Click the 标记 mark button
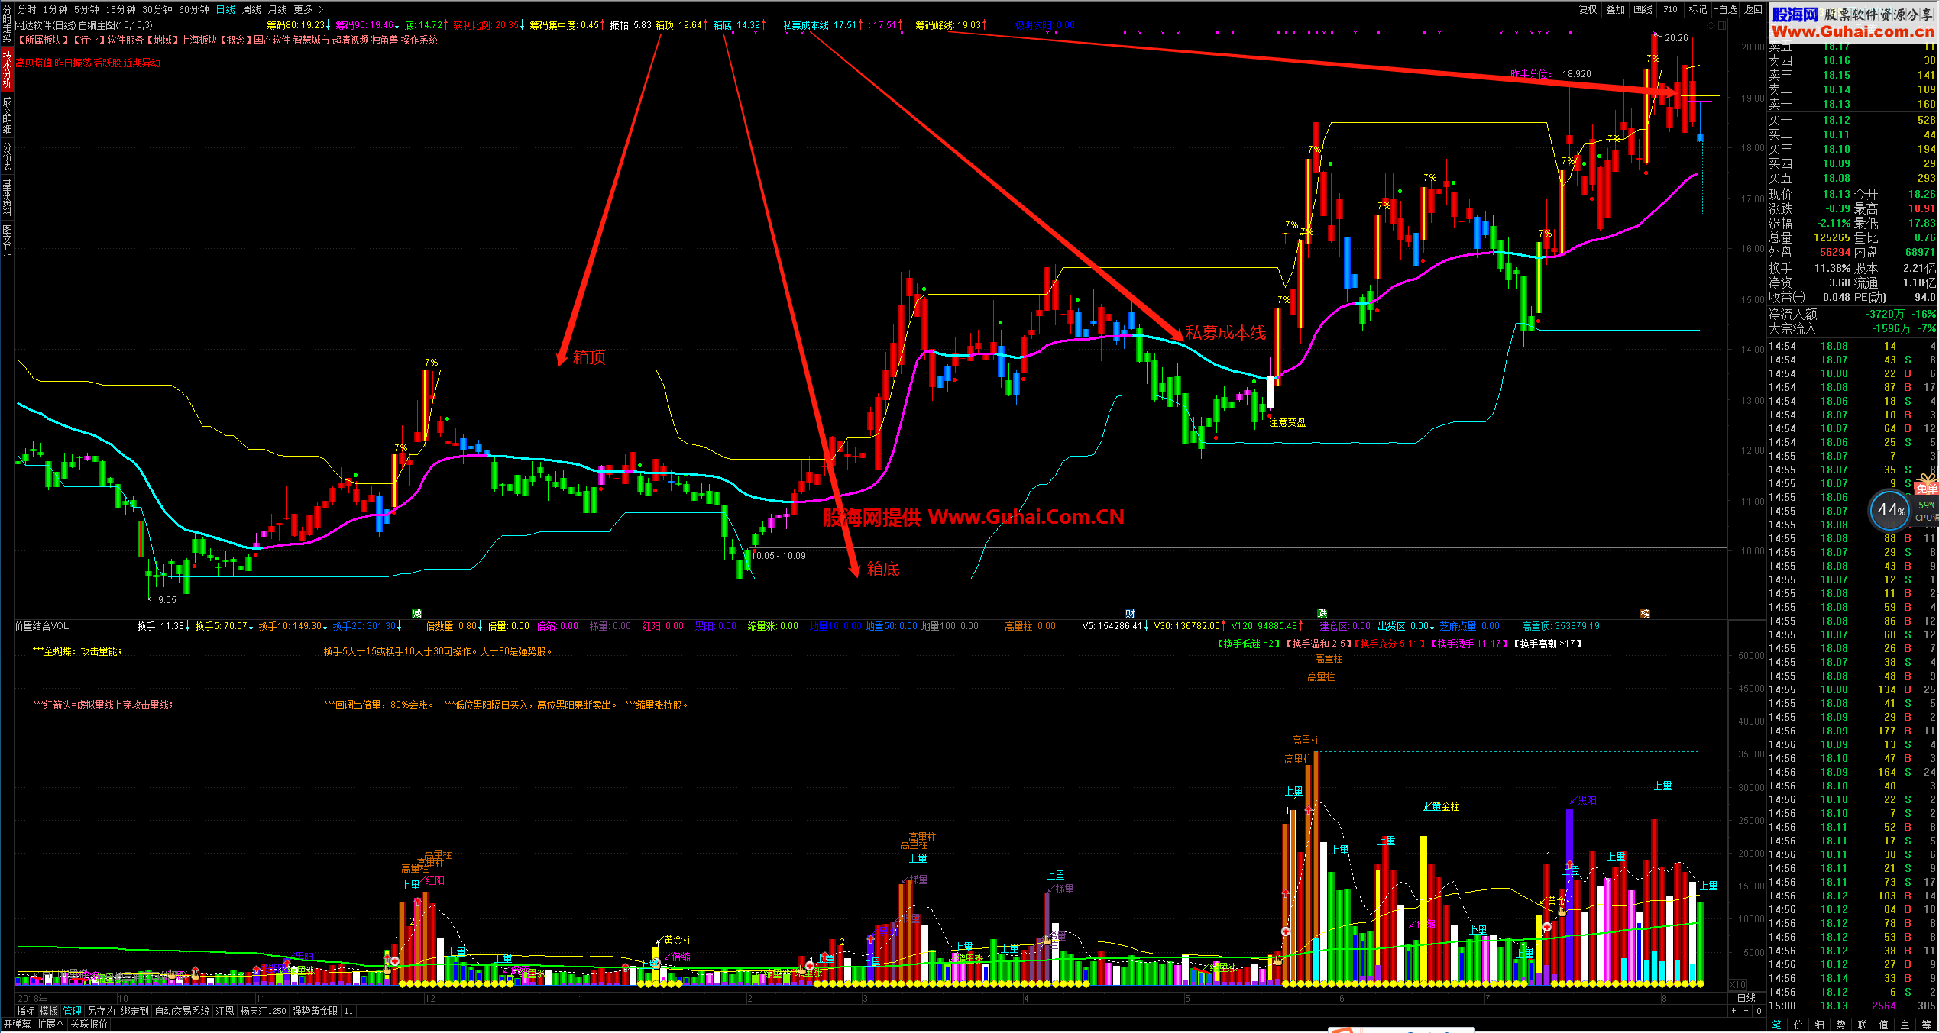This screenshot has height=1033, width=1939. [1698, 9]
